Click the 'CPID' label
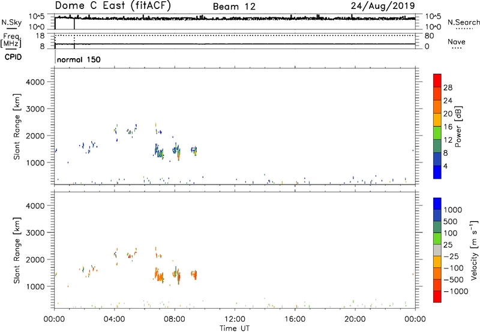 tap(13, 57)
